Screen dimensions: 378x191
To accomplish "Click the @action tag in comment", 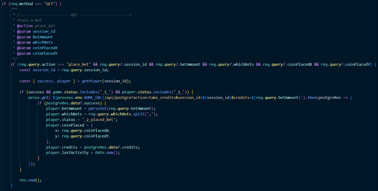I will pos(25,26).
